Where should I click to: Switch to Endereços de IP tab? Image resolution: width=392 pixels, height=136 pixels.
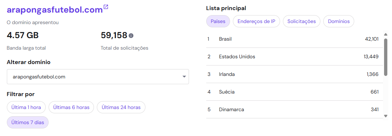256,21
